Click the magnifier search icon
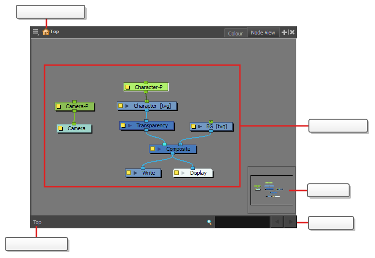The image size is (375, 258). point(209,222)
